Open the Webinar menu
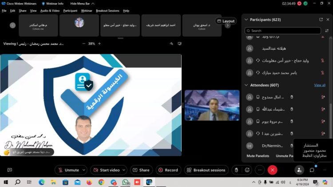333x187 pixels. [x=87, y=11]
